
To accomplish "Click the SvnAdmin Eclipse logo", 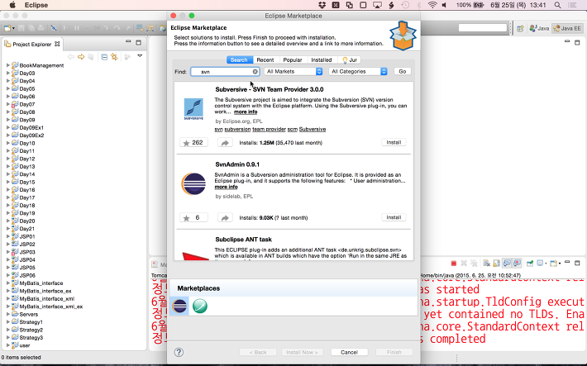I will coord(193,183).
